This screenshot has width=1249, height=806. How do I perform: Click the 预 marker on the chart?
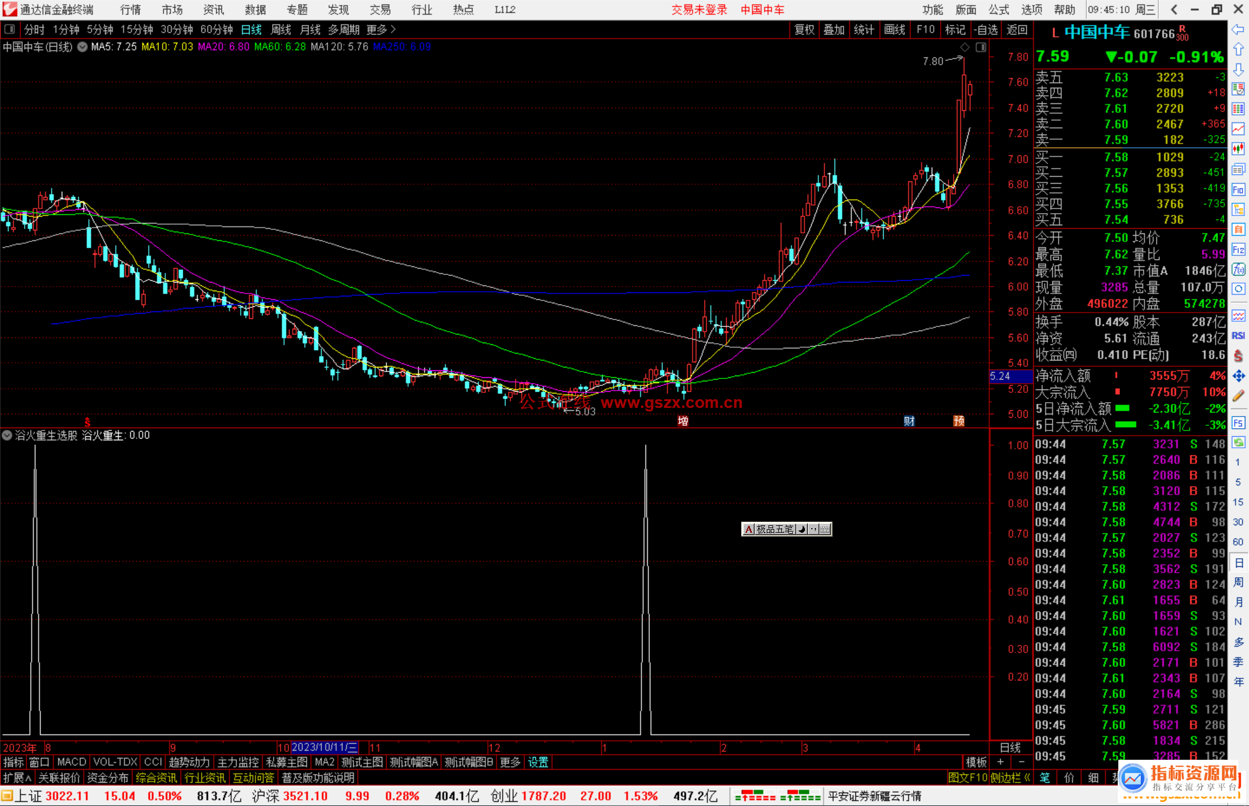959,421
